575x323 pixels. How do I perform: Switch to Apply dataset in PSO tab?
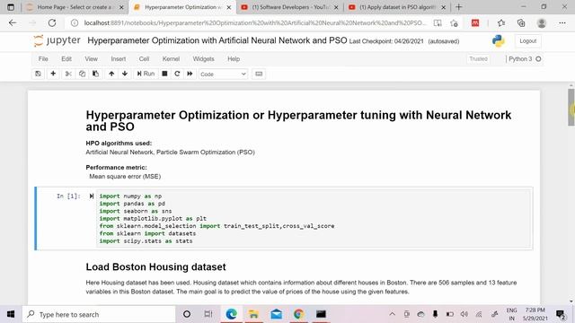(x=397, y=7)
